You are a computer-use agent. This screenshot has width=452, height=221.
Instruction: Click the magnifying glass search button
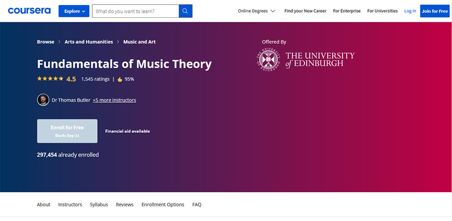[x=185, y=11]
